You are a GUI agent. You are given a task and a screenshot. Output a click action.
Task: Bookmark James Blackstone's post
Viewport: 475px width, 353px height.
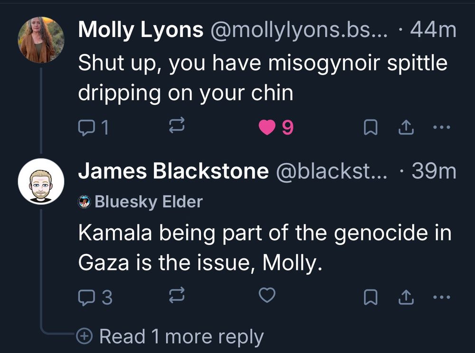click(369, 297)
